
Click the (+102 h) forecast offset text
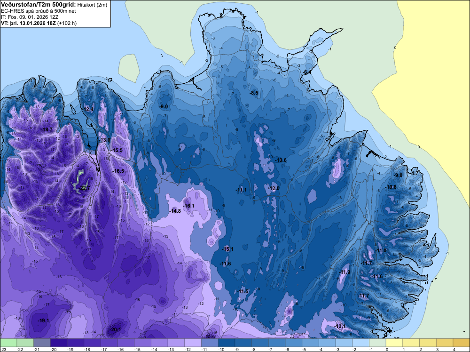point(67,23)
